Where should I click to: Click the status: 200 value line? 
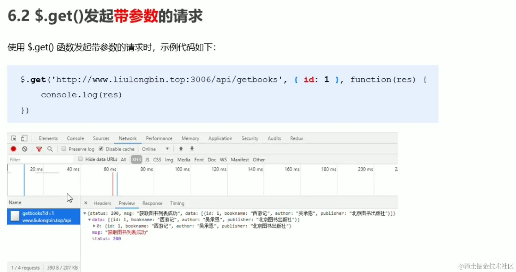(106, 239)
